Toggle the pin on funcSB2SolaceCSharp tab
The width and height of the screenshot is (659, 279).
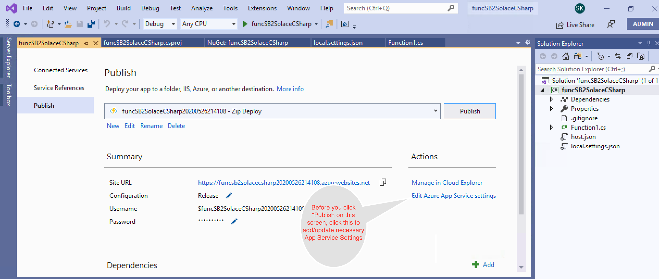point(86,43)
